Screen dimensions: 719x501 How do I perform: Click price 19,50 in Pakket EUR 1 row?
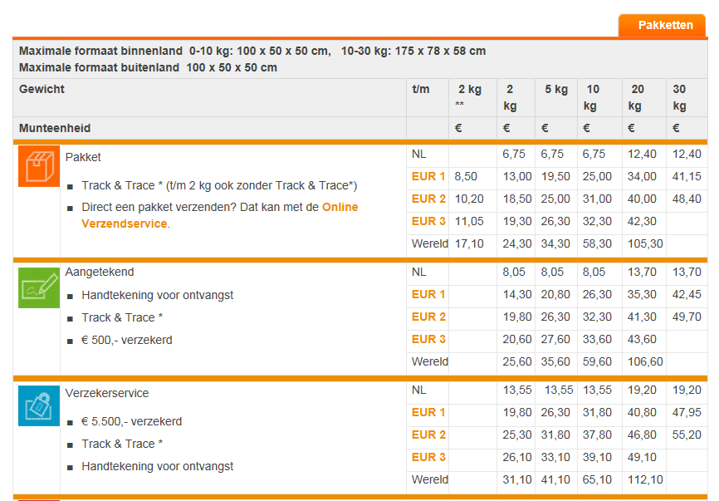[555, 177]
